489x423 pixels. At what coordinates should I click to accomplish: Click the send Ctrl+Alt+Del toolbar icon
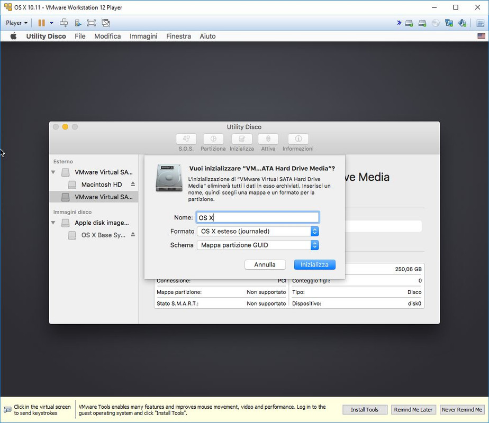64,23
